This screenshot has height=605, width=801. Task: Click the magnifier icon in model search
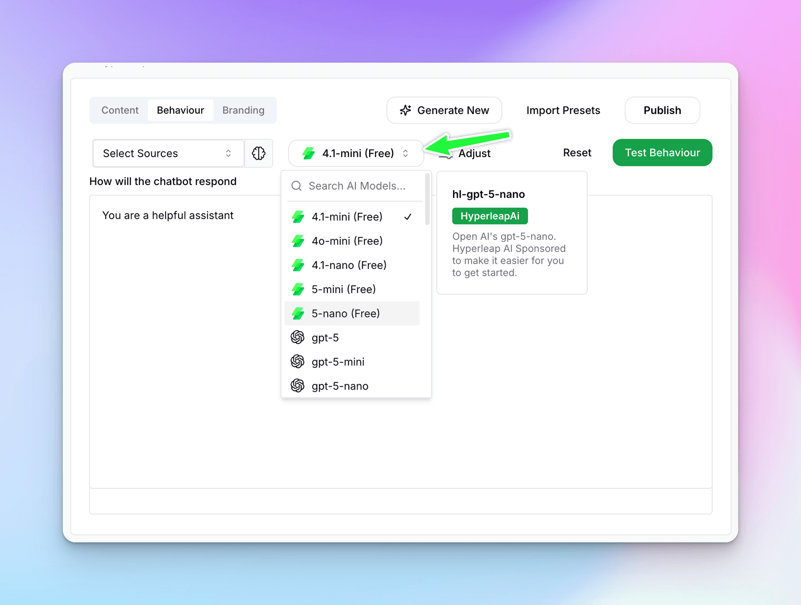click(296, 186)
